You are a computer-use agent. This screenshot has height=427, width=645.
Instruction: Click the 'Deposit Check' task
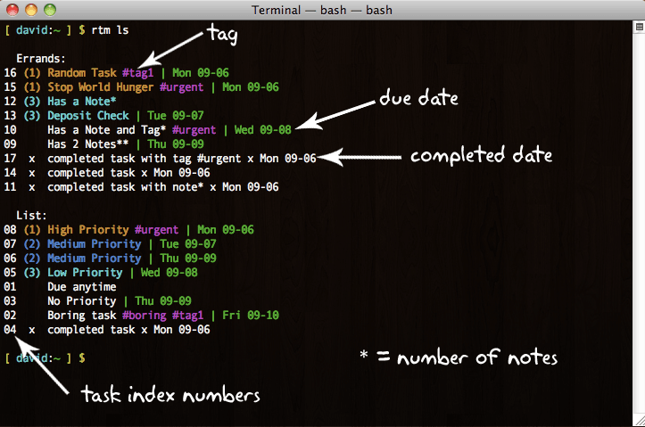pos(88,116)
